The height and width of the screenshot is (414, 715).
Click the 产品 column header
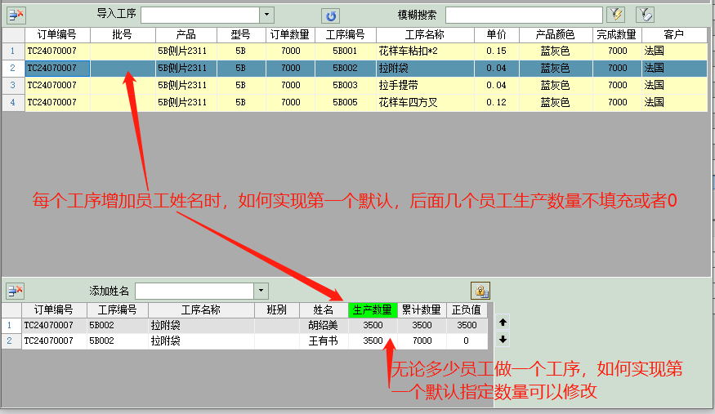186,34
